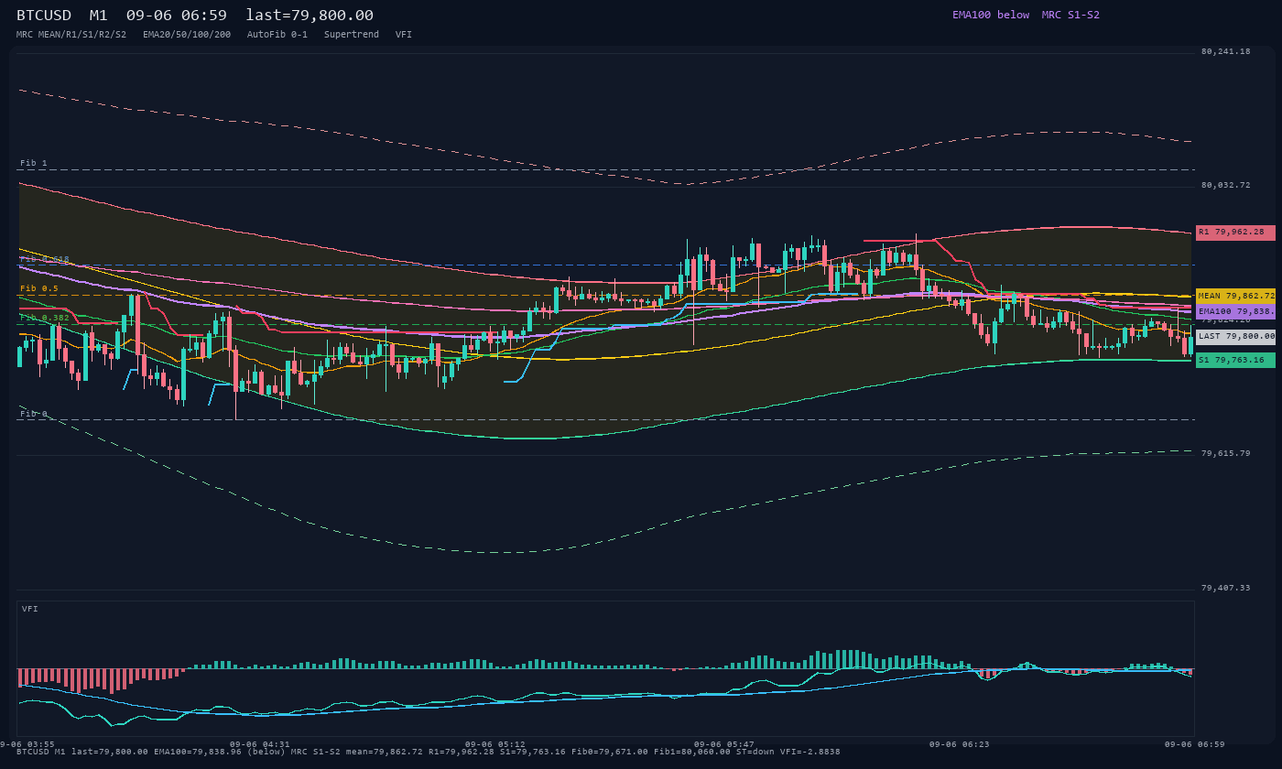Click the 09-06 05:12 time axis label
The height and width of the screenshot is (769, 1282).
pyautogui.click(x=495, y=744)
